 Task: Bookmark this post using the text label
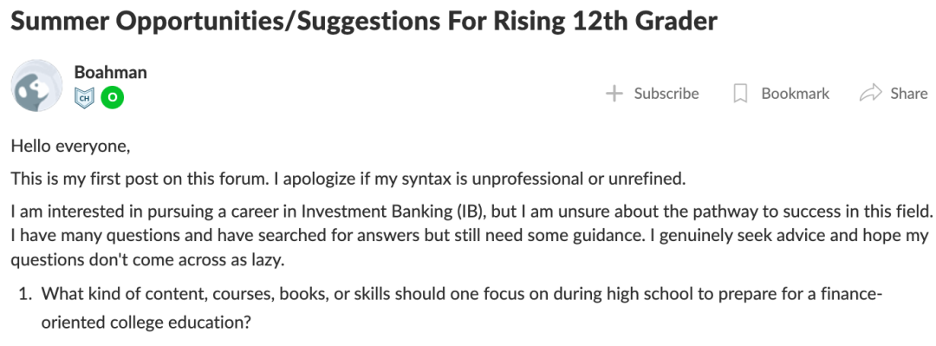pos(795,94)
